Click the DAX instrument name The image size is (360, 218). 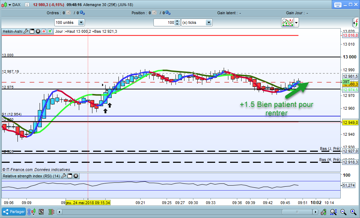tap(16, 5)
